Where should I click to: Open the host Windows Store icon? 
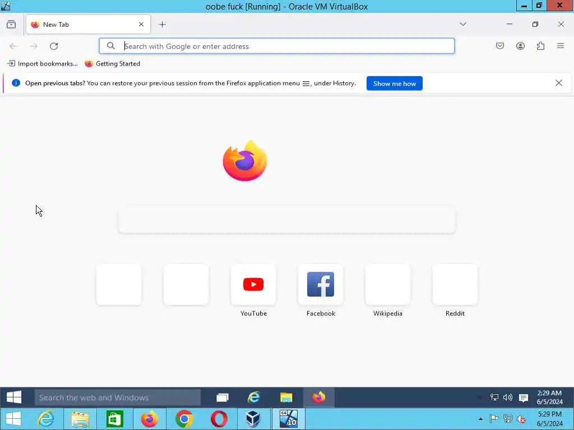pyautogui.click(x=114, y=419)
